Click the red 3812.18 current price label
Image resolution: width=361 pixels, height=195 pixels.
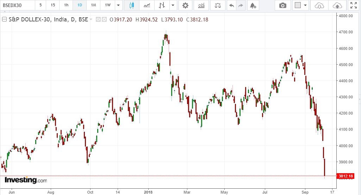click(346, 176)
